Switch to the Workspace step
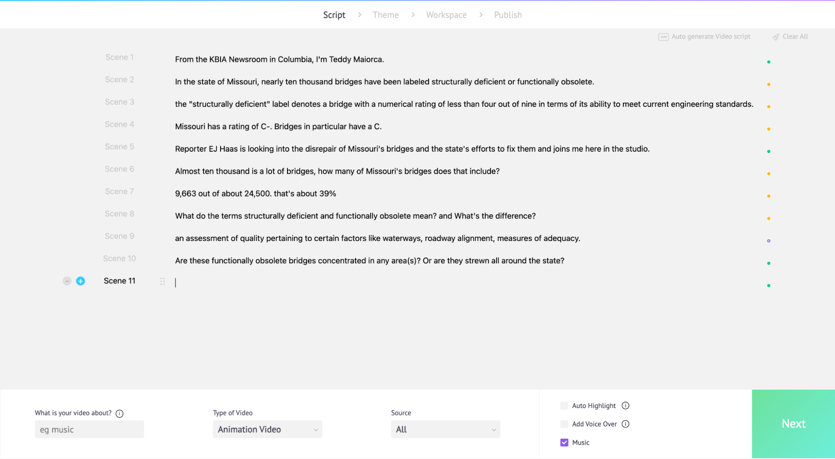 [446, 15]
